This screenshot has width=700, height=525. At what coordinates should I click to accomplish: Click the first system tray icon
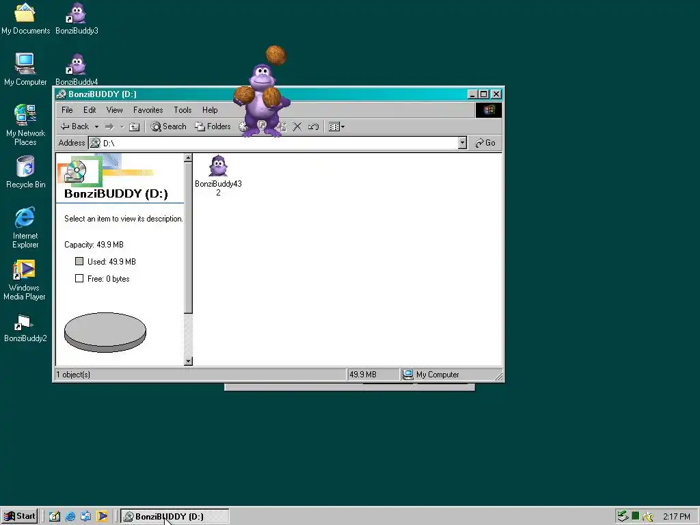[x=623, y=517]
